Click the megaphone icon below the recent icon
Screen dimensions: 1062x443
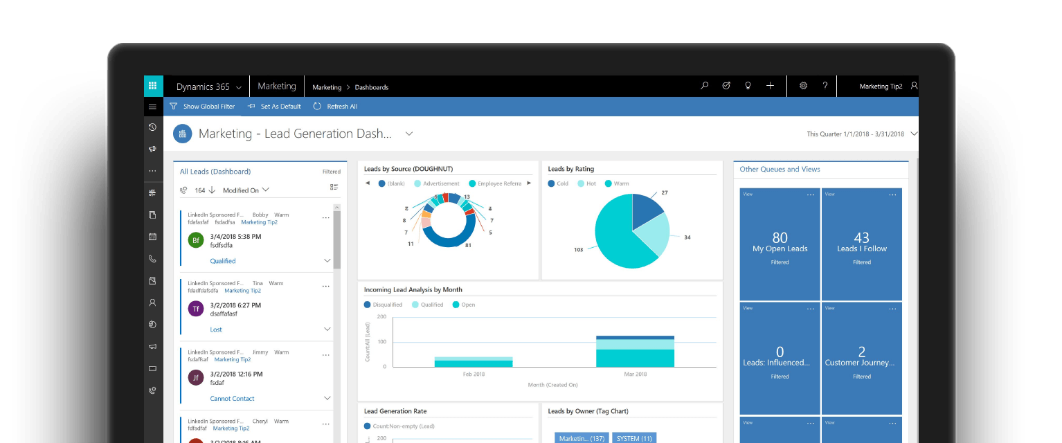(x=152, y=149)
